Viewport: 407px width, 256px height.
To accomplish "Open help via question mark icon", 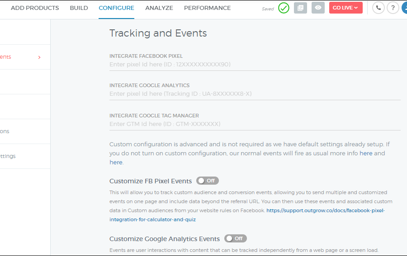I will click(x=393, y=8).
